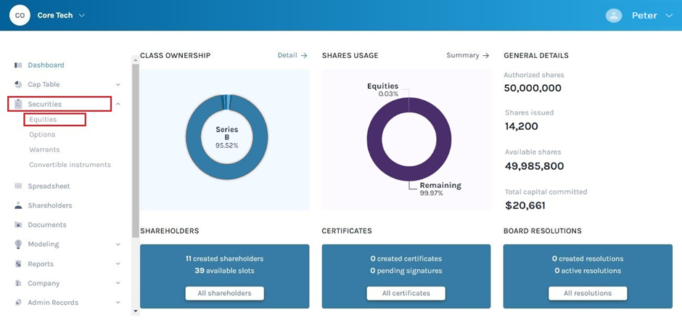This screenshot has height=320, width=682.
Task: Click the Authorized shares value 50,000,000
Action: pyautogui.click(x=533, y=89)
